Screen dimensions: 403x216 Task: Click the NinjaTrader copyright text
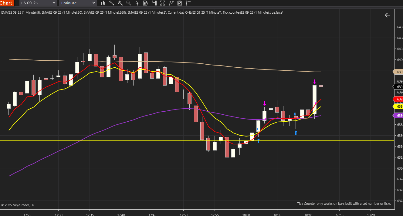[x=18, y=205]
